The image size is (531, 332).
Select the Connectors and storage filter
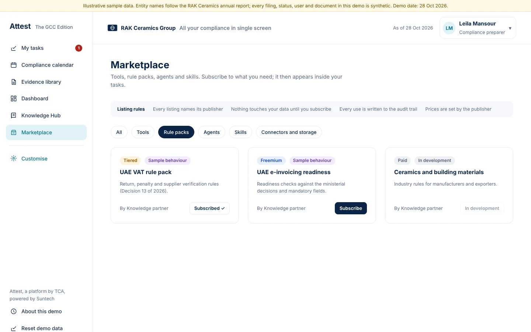pos(289,132)
